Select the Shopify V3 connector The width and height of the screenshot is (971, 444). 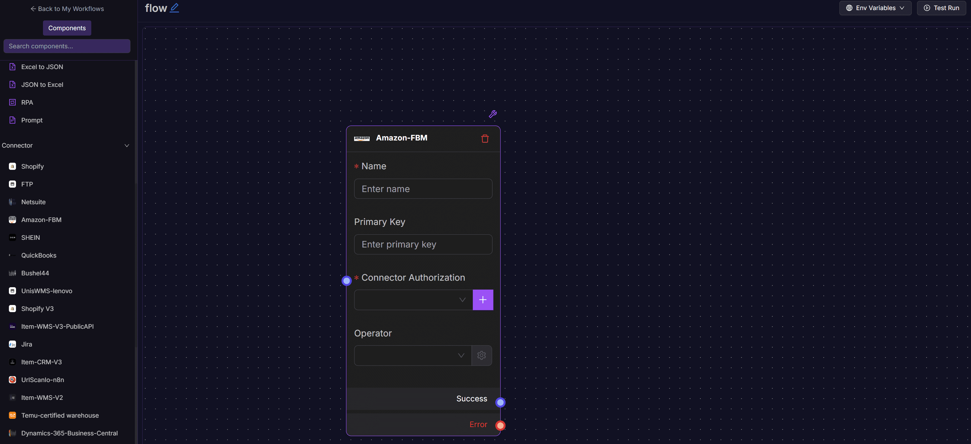pyautogui.click(x=37, y=309)
